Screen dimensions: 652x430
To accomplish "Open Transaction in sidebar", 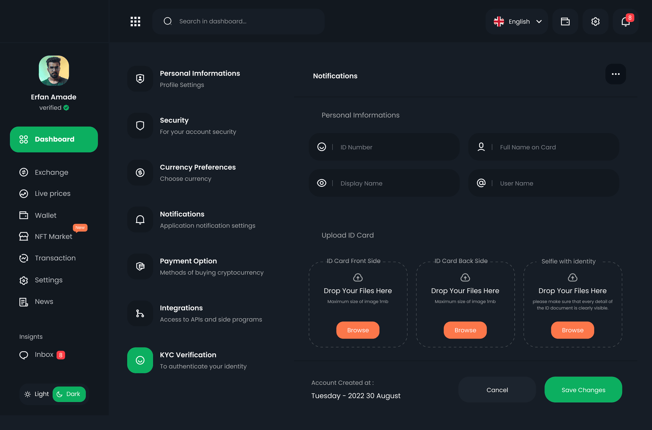I will click(47, 258).
